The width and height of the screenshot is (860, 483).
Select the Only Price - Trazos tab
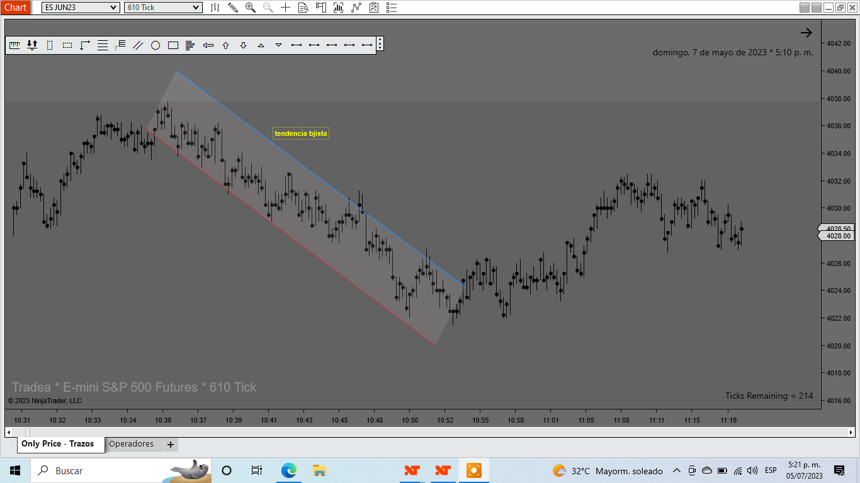58,444
